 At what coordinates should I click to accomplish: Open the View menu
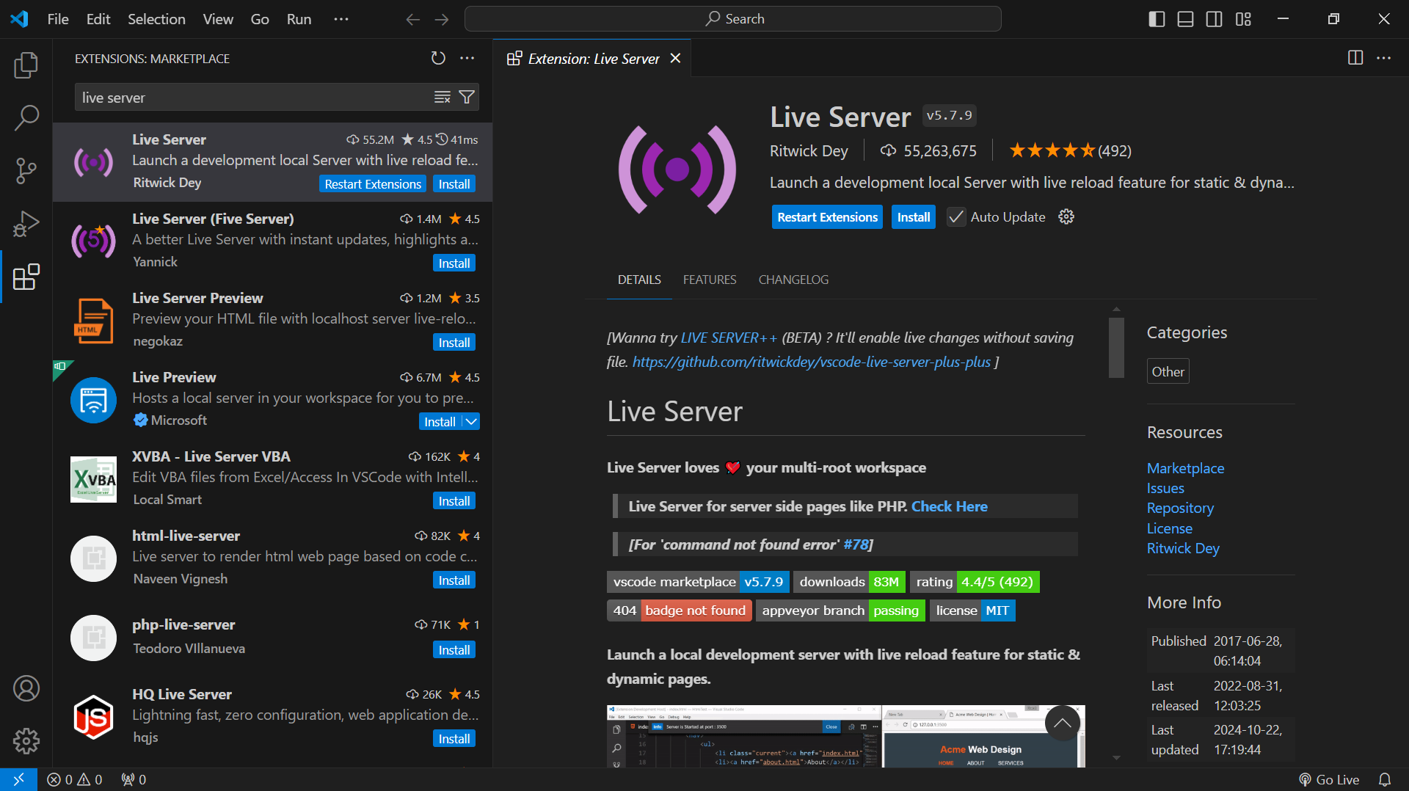218,19
